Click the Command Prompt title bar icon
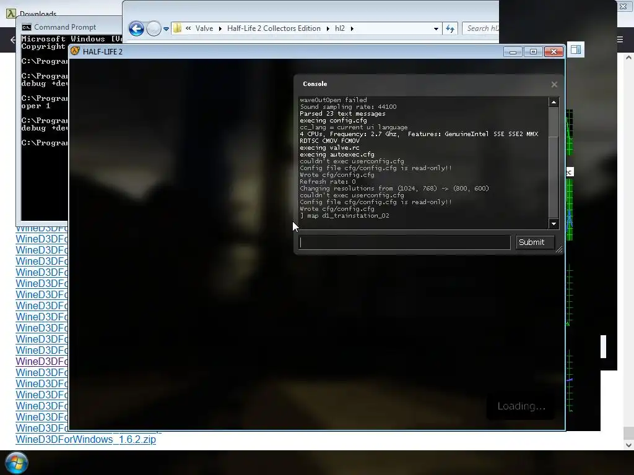The height and width of the screenshot is (475, 634). click(27, 27)
